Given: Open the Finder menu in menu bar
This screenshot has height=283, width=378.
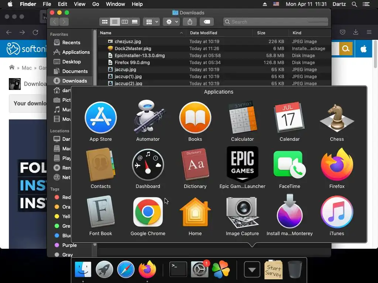Looking at the screenshot, I should 28,4.
